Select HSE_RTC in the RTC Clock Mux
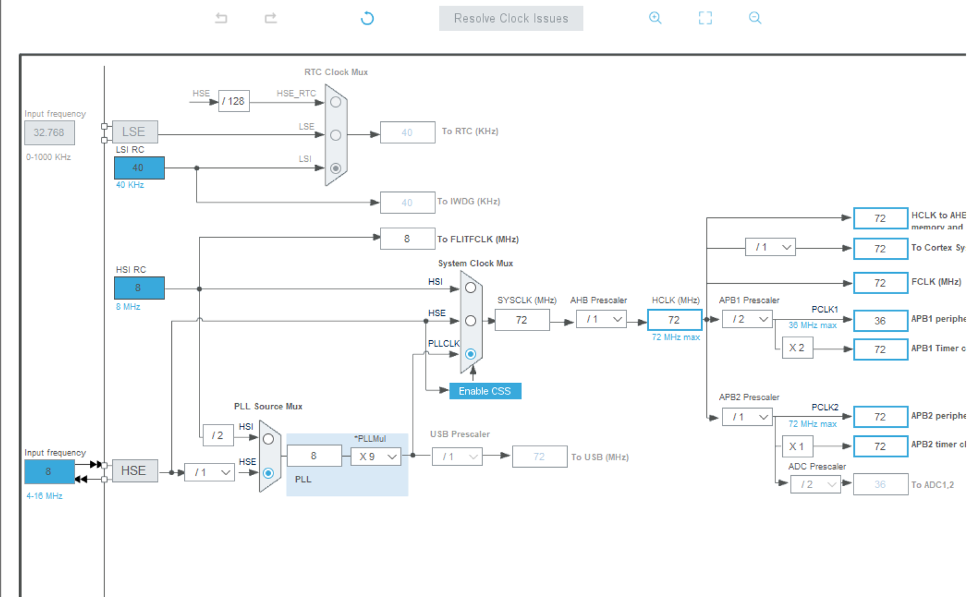The height and width of the screenshot is (597, 970). point(336,102)
